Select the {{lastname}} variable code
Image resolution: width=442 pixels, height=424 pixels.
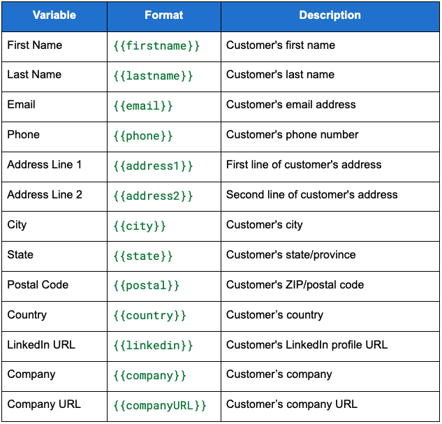pyautogui.click(x=153, y=76)
